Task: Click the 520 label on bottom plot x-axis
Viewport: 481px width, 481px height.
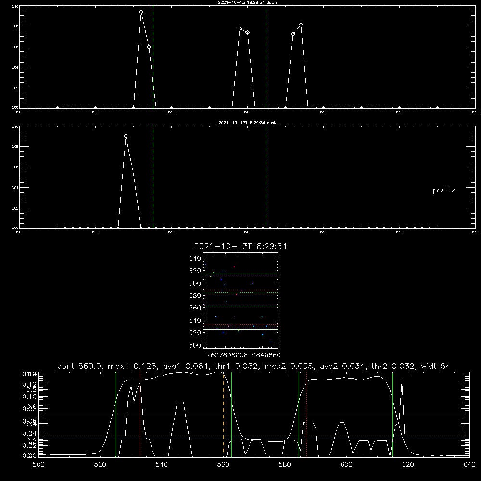Action: 100,465
